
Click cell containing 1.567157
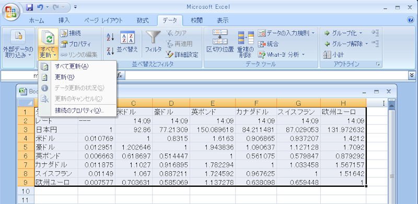tap(343, 164)
